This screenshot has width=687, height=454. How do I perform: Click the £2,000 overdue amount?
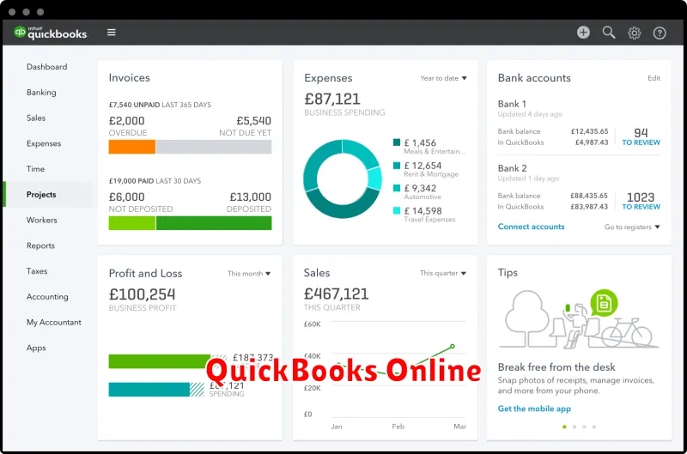click(x=126, y=121)
